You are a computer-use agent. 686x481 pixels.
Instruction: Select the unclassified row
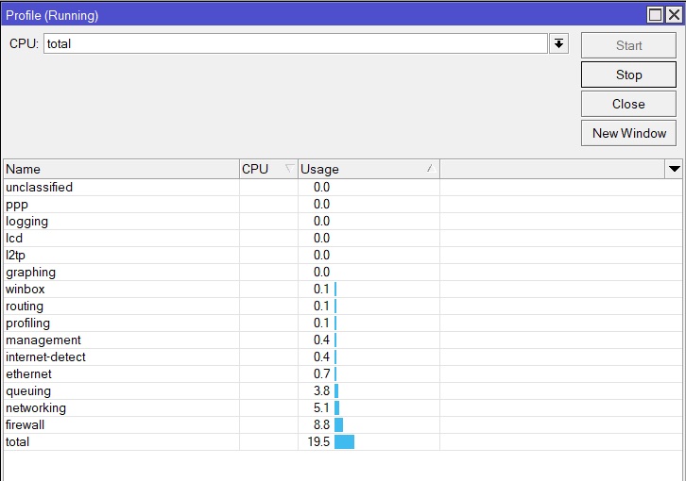click(x=343, y=187)
